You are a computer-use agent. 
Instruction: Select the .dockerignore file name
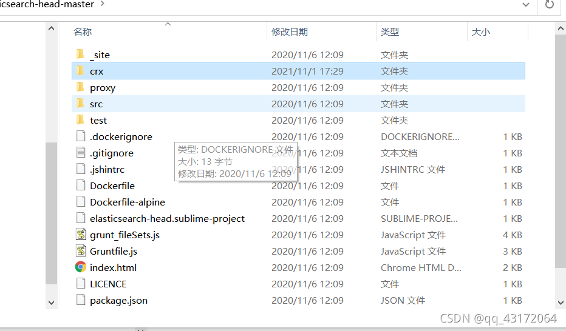[121, 137]
